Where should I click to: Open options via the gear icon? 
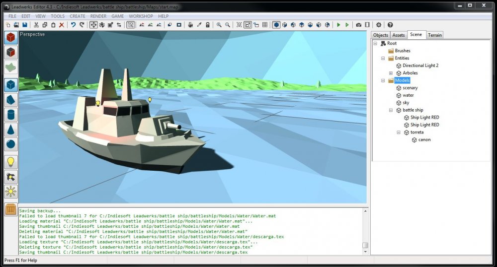(x=379, y=25)
